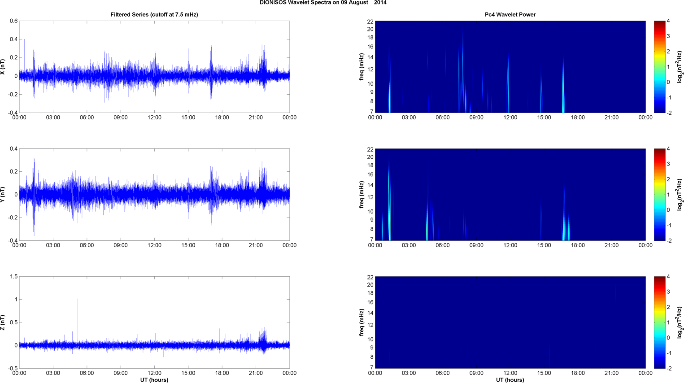The width and height of the screenshot is (684, 383).
Task: Click '06:00' tick under the Z (nT) plot
Action: point(87,373)
